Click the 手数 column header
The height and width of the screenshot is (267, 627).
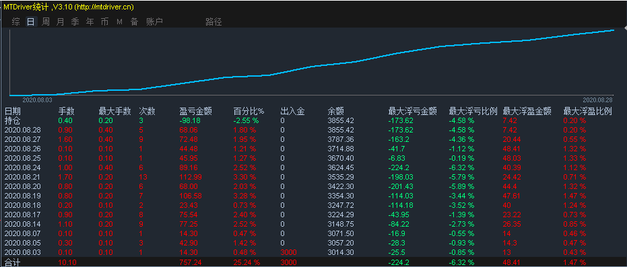point(67,111)
